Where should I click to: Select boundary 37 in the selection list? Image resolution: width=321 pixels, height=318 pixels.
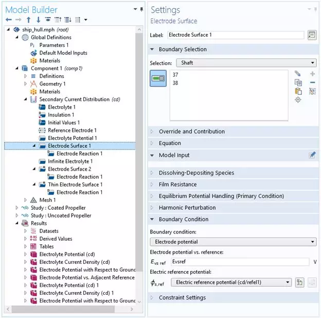point(176,75)
